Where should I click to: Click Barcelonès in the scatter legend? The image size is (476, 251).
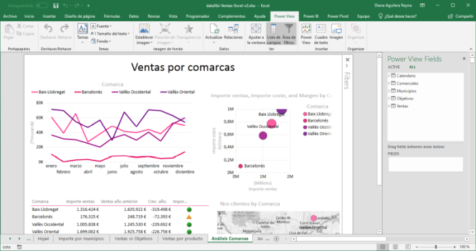pos(316,120)
